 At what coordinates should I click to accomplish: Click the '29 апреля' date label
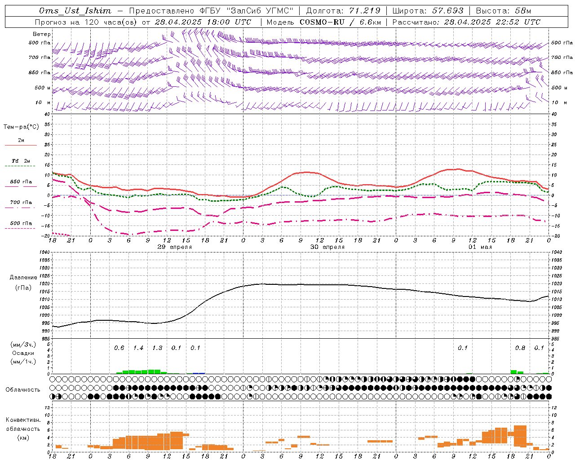tap(174, 247)
